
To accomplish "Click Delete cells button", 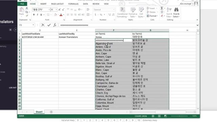I will point(152,12).
